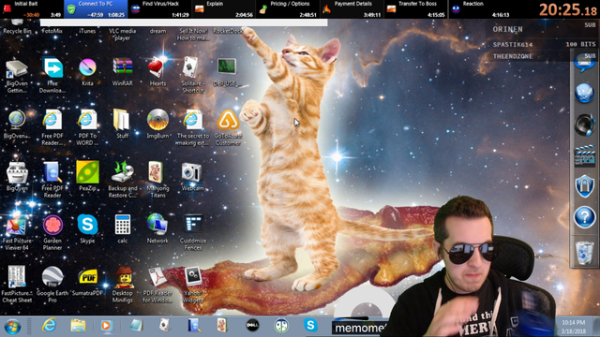Open the Dell taskbar icon
Screen dimensions: 600x337
pyautogui.click(x=252, y=326)
